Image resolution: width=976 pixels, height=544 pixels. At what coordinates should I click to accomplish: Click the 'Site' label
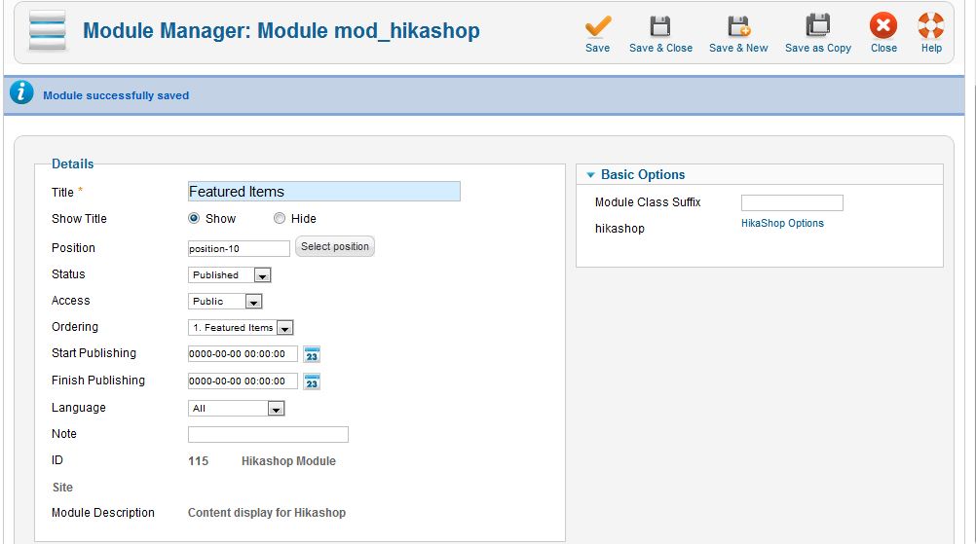click(x=62, y=488)
